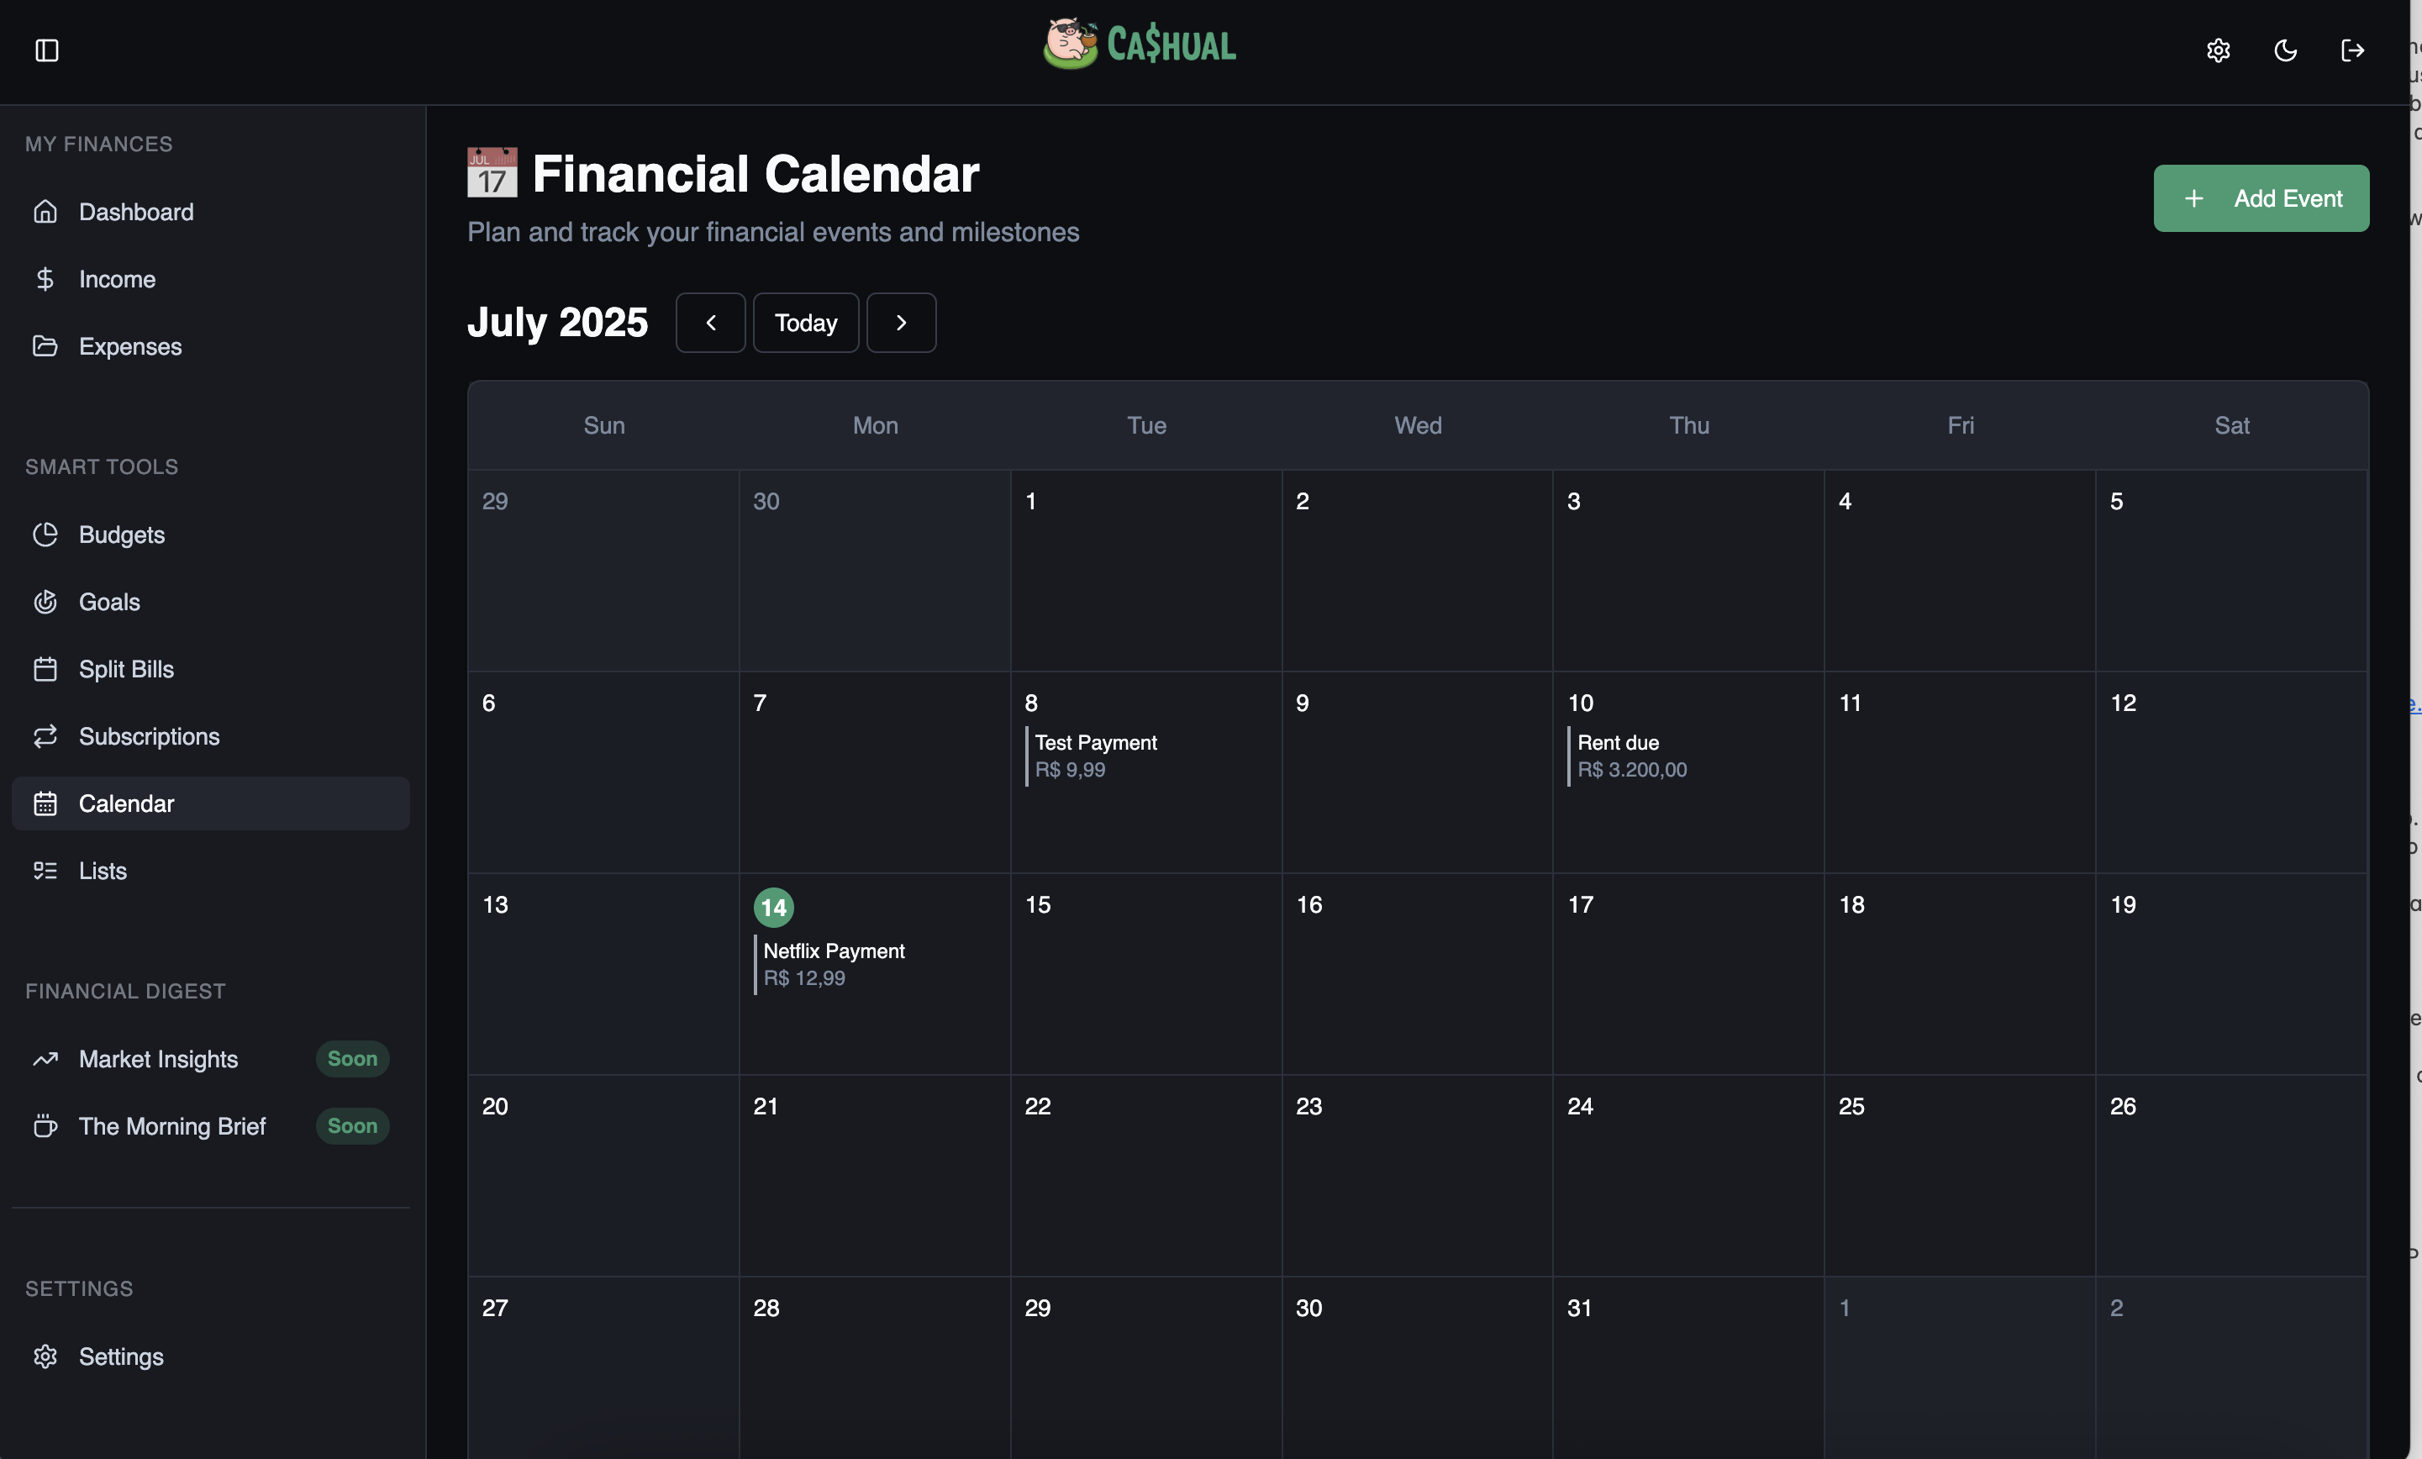This screenshot has width=2422, height=1459.
Task: Open Dashboard from sidebar
Action: coord(135,212)
